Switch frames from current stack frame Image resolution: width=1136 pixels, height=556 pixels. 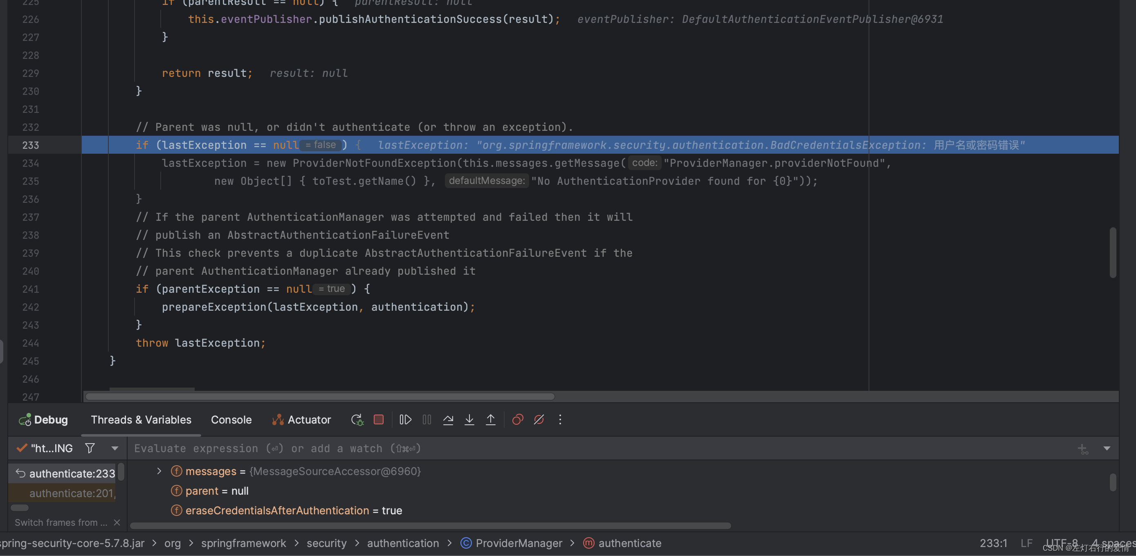[59, 521]
